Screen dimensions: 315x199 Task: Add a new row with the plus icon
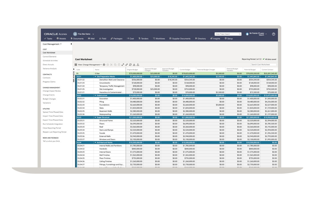[104, 65]
